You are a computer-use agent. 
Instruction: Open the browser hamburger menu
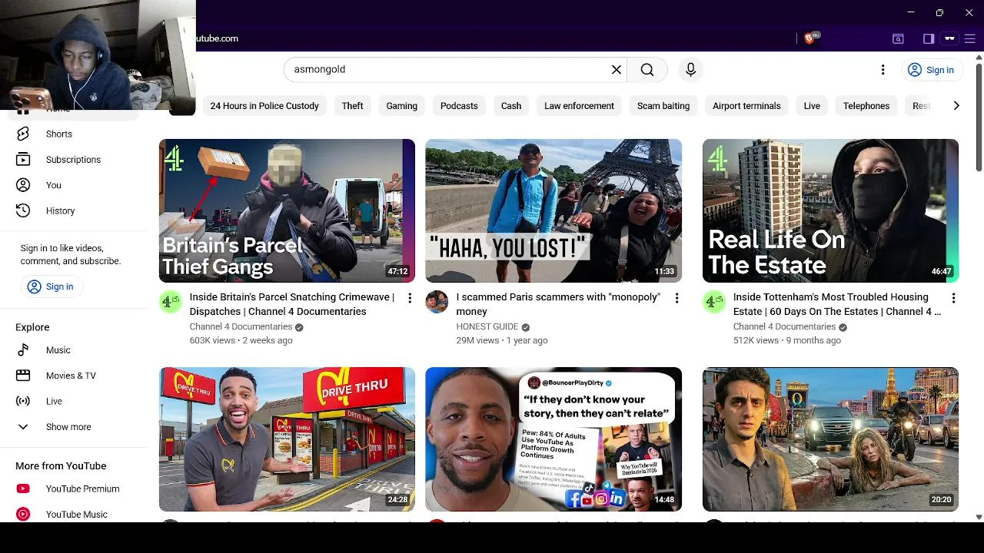click(969, 38)
